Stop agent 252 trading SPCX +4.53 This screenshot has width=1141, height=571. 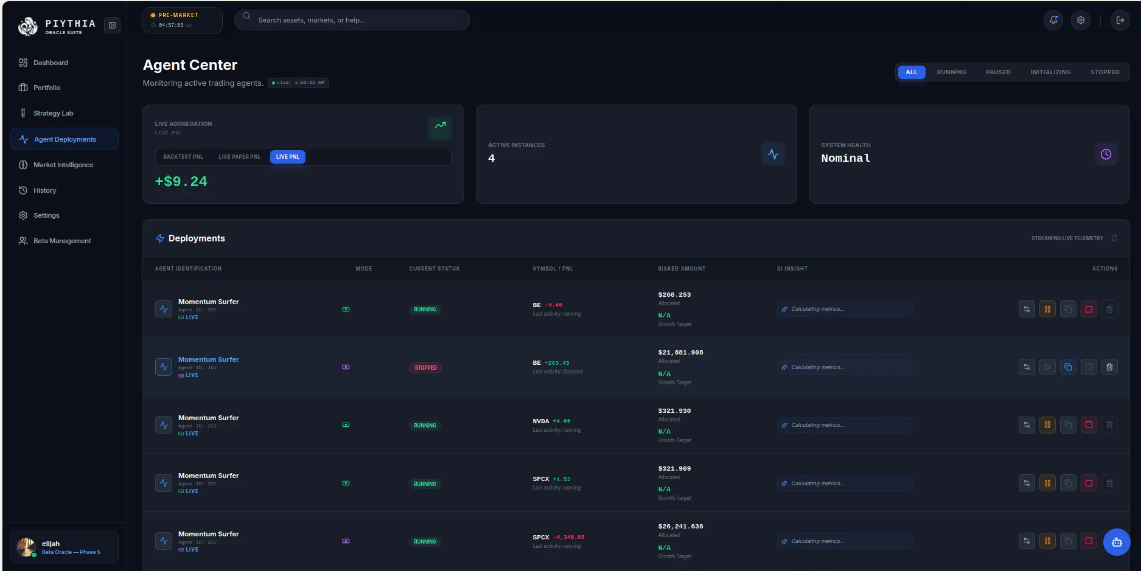click(1089, 483)
